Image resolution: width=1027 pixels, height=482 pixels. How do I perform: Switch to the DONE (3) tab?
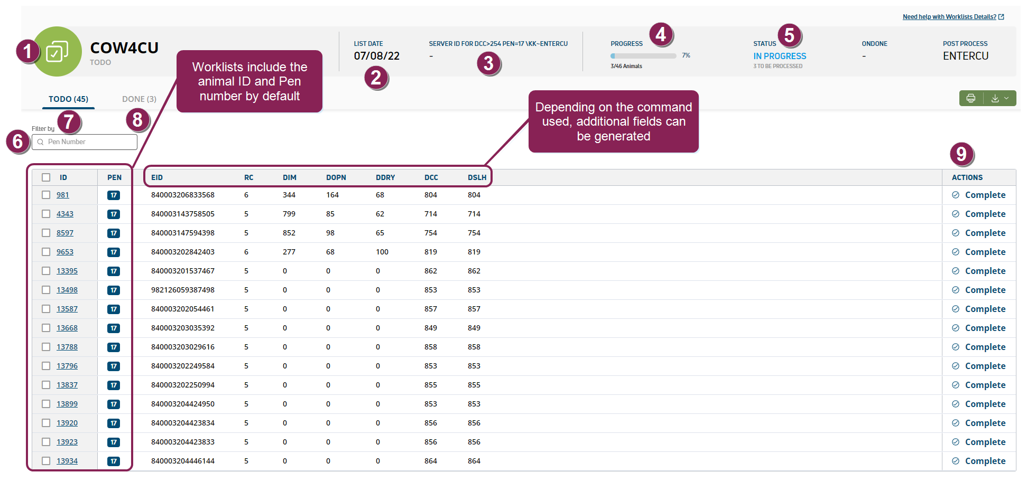pyautogui.click(x=139, y=99)
